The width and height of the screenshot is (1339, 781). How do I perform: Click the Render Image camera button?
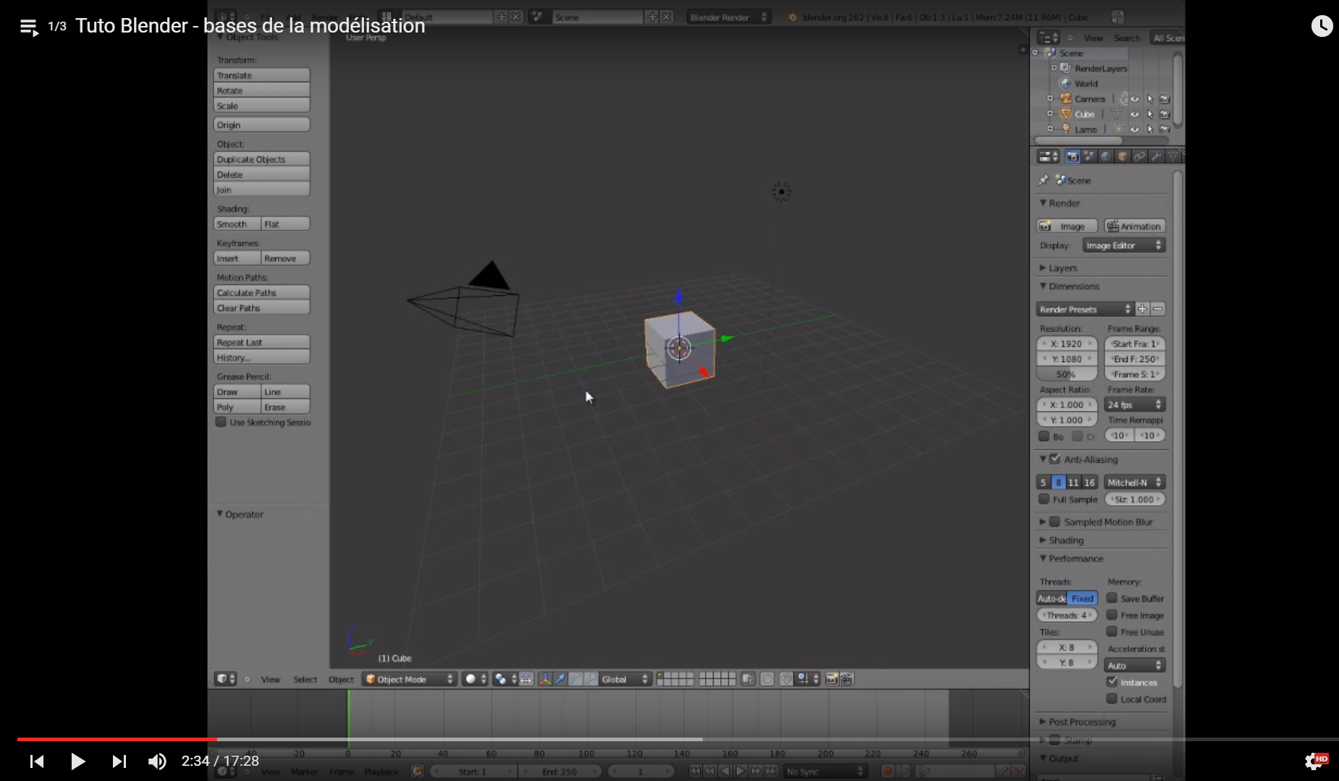(x=1067, y=226)
